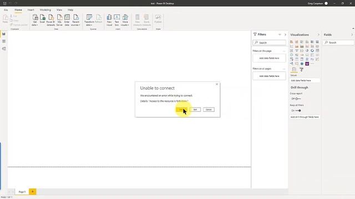Toggle the Keep all filters switch
Image resolution: width=355 pixels, height=199 pixels.
[298, 111]
